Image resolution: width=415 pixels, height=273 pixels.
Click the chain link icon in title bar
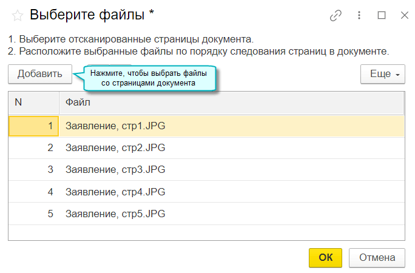coord(336,16)
